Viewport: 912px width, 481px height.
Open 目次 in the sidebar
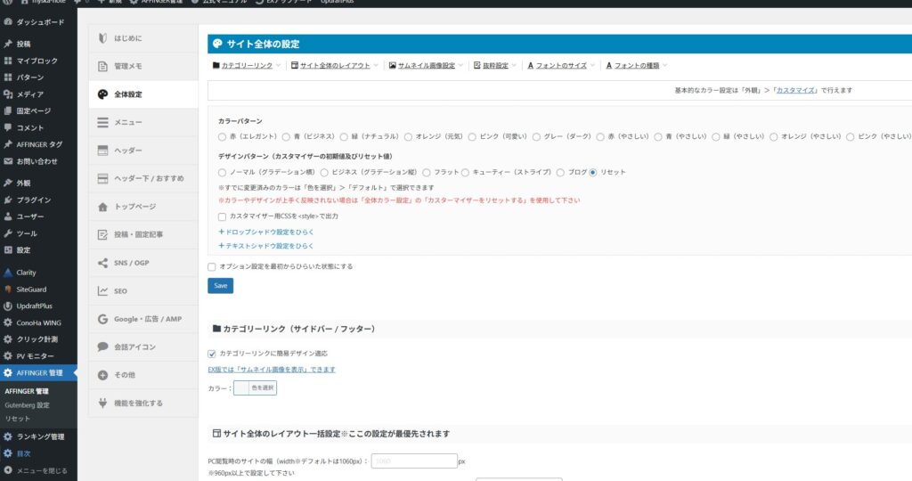click(x=38, y=453)
